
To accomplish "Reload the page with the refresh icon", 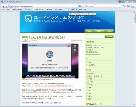I will [83, 7].
